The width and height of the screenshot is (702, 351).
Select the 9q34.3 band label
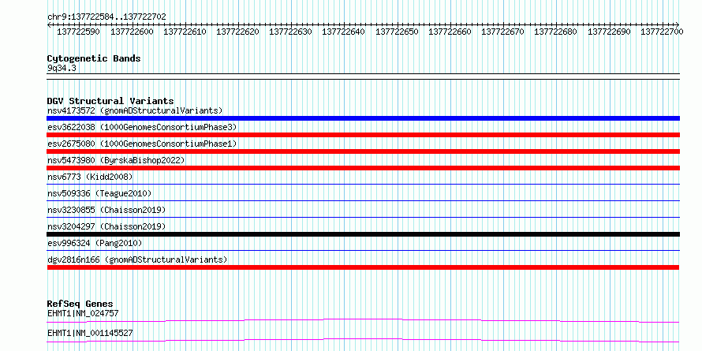(62, 68)
